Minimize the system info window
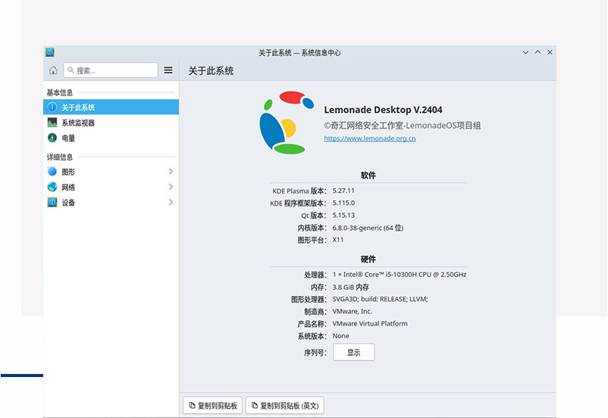 pyautogui.click(x=525, y=52)
